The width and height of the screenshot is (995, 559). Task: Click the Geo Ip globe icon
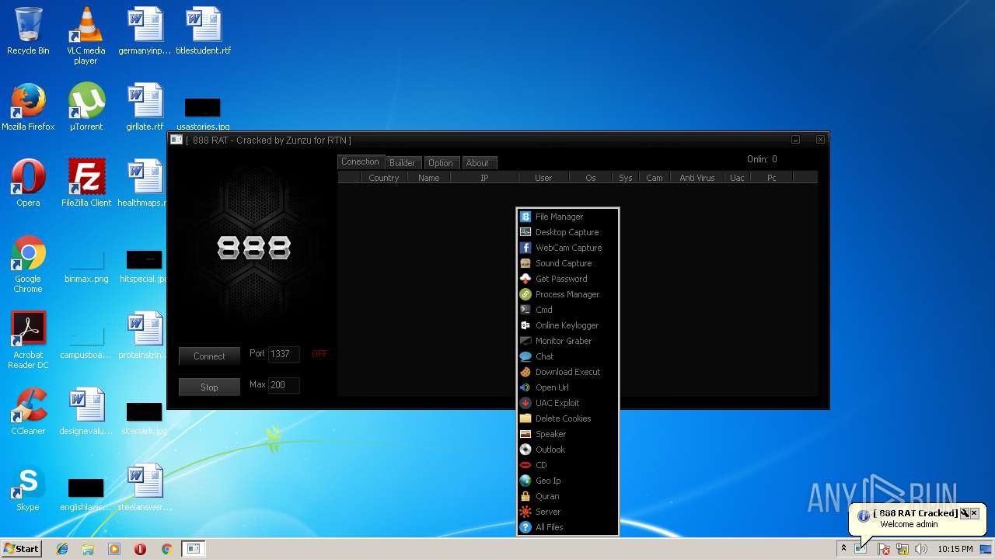[525, 481]
